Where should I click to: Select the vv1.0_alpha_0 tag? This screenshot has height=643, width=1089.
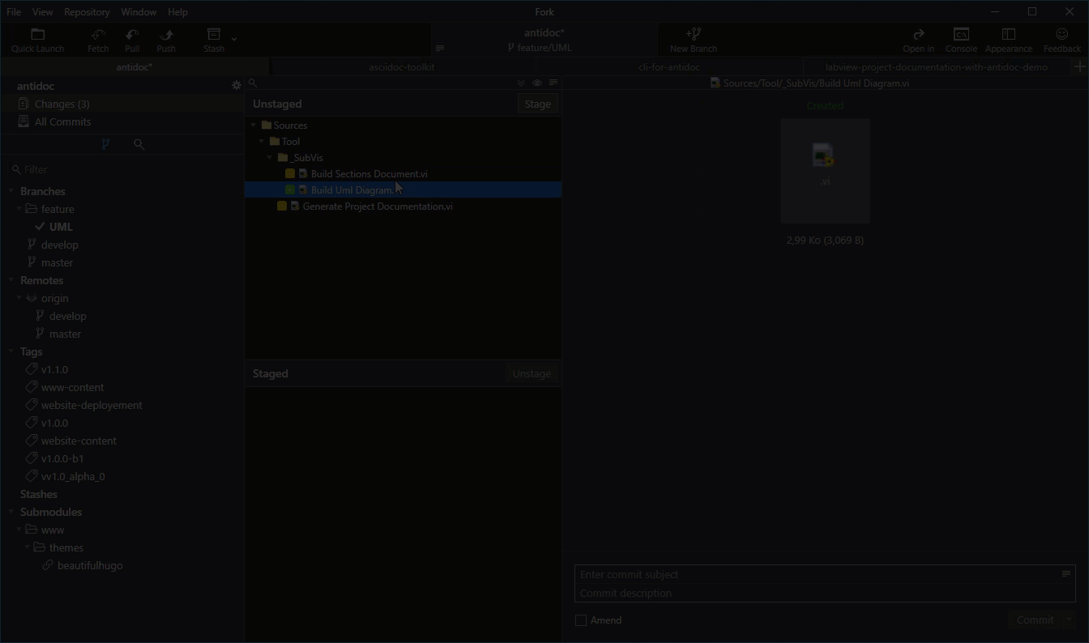pyautogui.click(x=73, y=476)
